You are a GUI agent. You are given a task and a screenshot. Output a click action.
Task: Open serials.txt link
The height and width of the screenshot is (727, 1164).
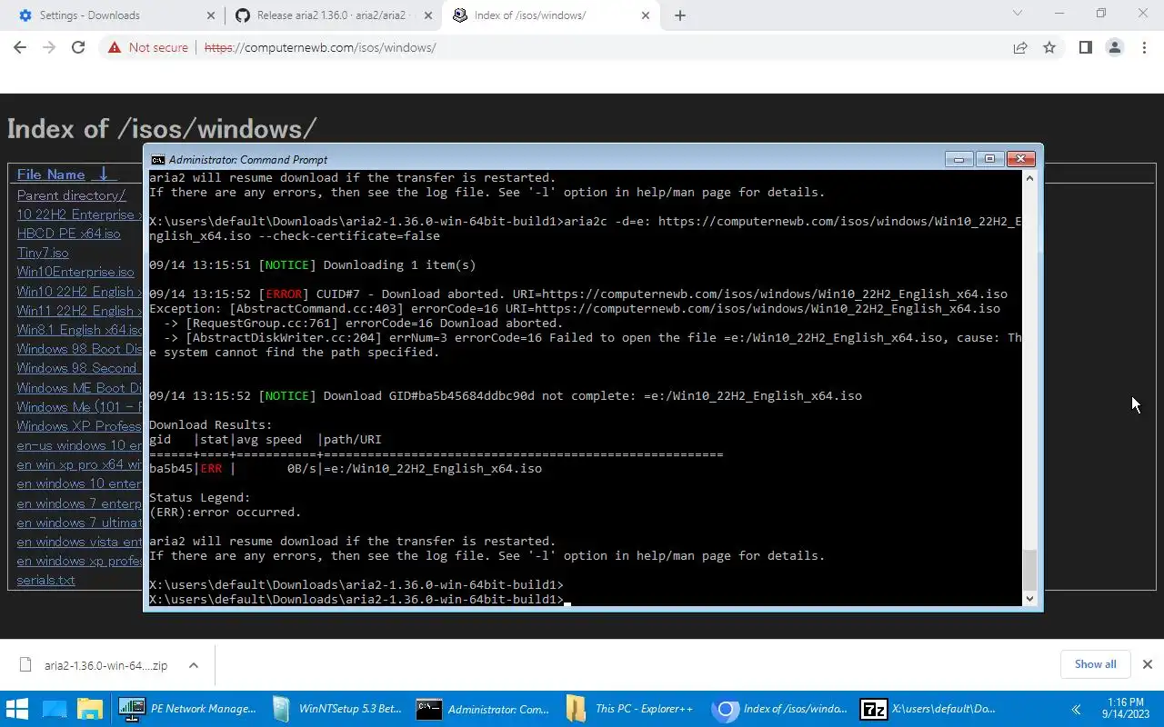[x=45, y=580]
